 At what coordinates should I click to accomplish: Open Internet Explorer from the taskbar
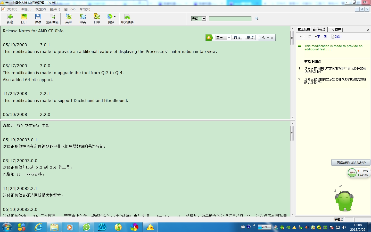click(38, 227)
